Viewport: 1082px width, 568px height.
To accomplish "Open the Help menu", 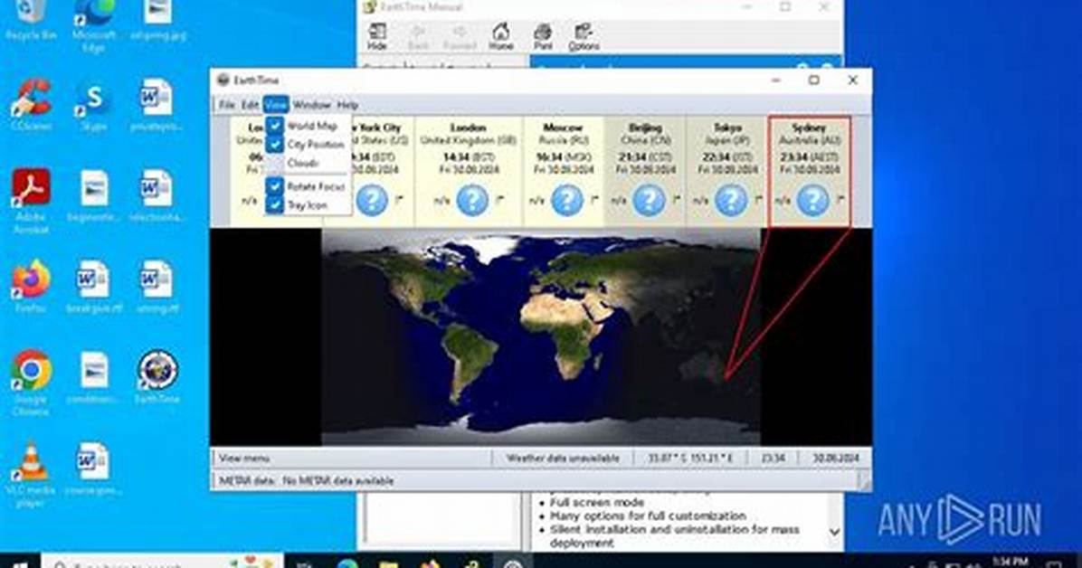I will pos(347,105).
